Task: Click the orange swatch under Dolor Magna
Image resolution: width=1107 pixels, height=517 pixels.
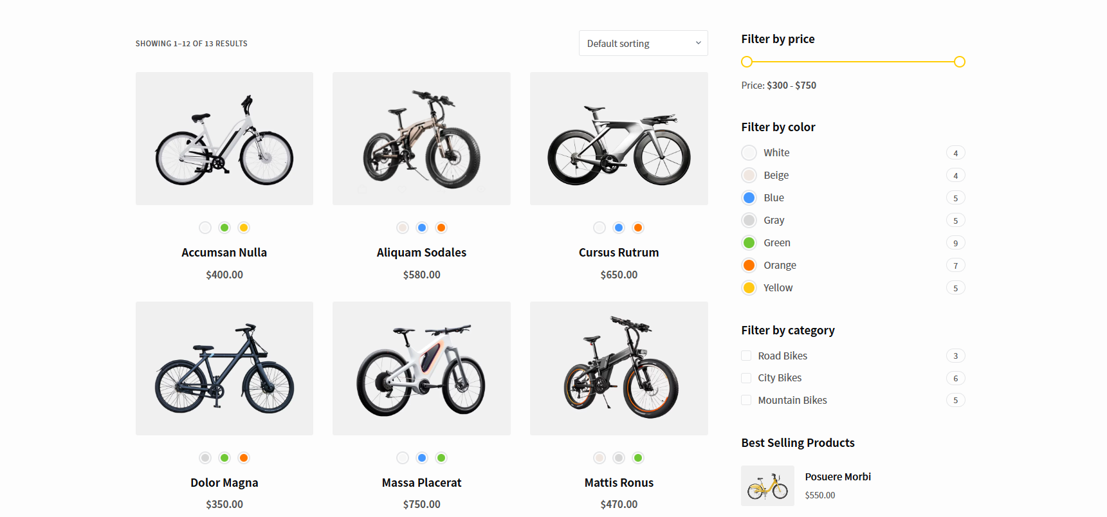Action: point(244,458)
